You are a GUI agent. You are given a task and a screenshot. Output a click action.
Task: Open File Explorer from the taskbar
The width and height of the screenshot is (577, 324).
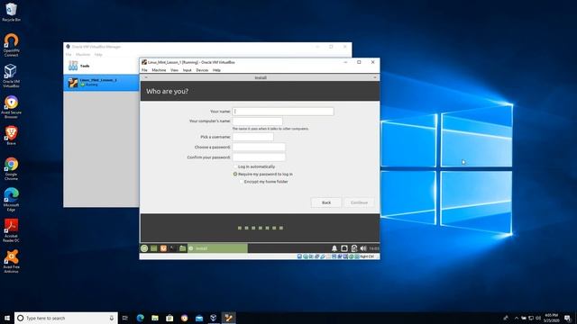[x=155, y=318]
